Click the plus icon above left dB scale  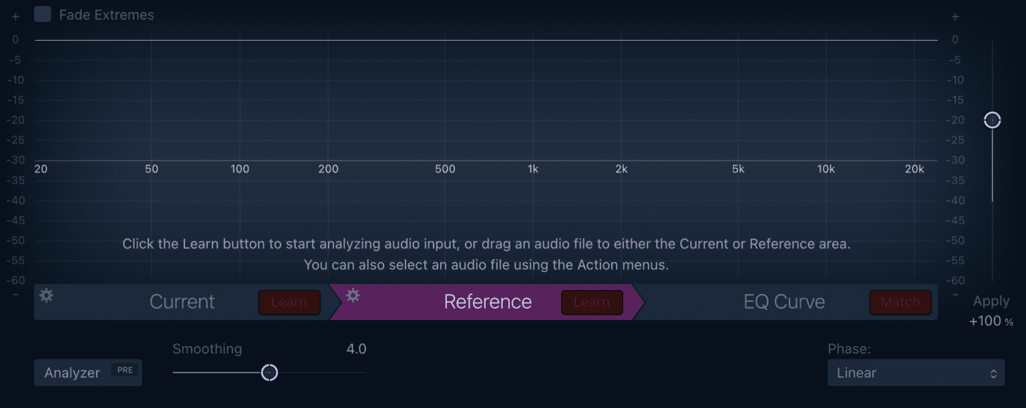(x=15, y=17)
